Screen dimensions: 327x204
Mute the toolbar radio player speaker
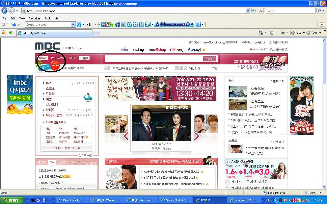click(x=188, y=24)
